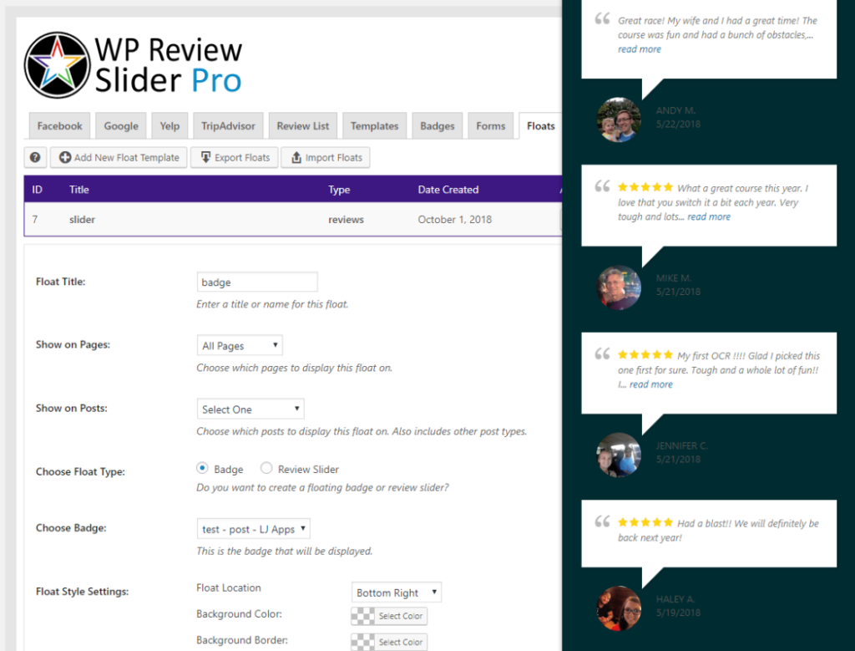Open Andy M.'s reviewer avatar photo

coord(619,120)
